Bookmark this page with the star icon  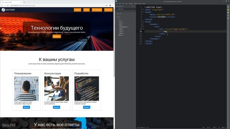tap(107, 5)
